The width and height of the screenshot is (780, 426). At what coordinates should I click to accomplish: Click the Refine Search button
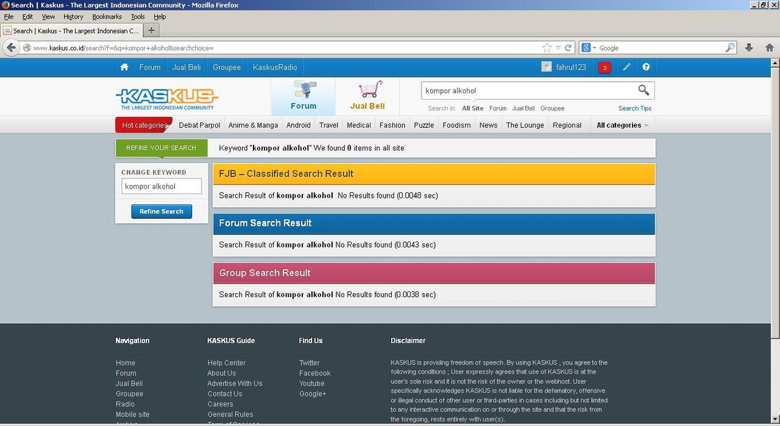(161, 211)
